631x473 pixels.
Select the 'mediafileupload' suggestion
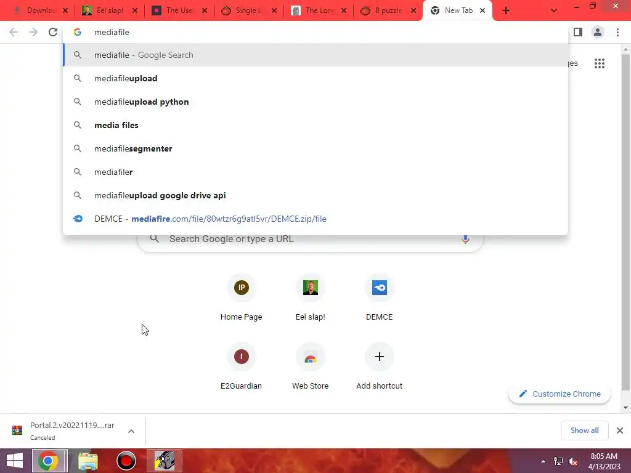pos(315,78)
